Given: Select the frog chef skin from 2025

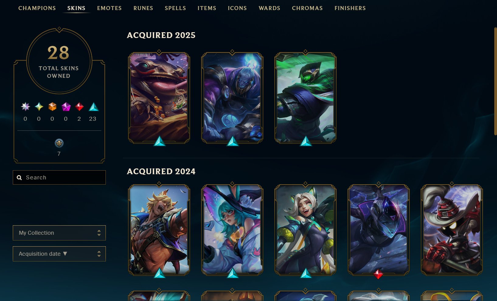Looking at the screenshot, I should tap(159, 97).
